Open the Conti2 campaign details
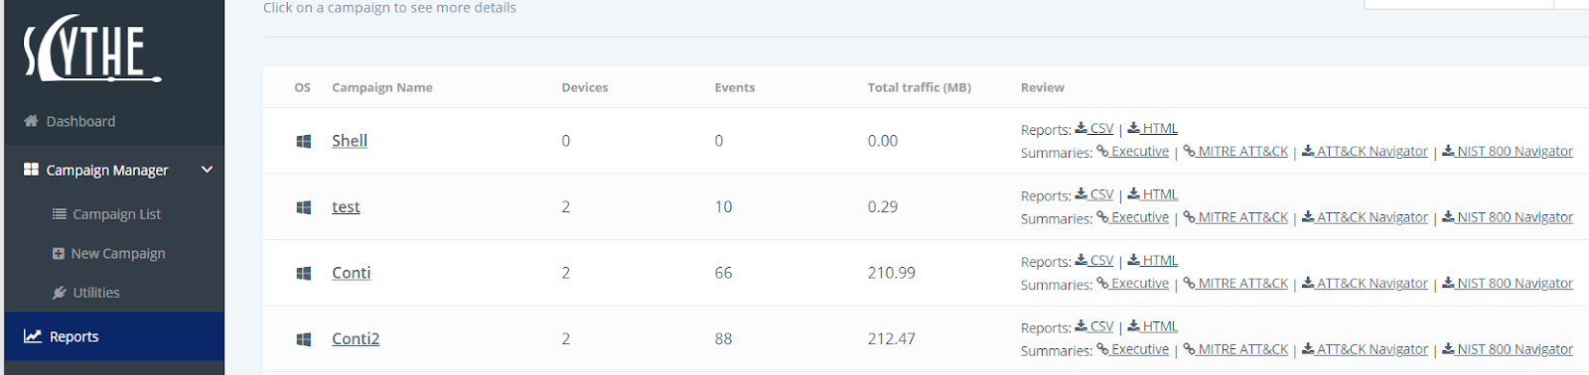Image resolution: width=1589 pixels, height=375 pixels. 356,338
